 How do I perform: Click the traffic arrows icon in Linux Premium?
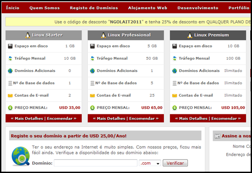tap(175, 58)
